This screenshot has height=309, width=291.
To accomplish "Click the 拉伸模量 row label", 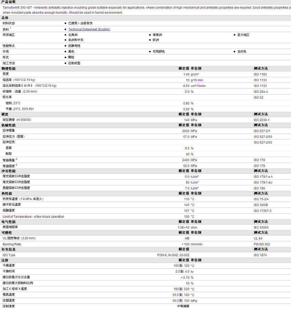I will click(9, 131).
